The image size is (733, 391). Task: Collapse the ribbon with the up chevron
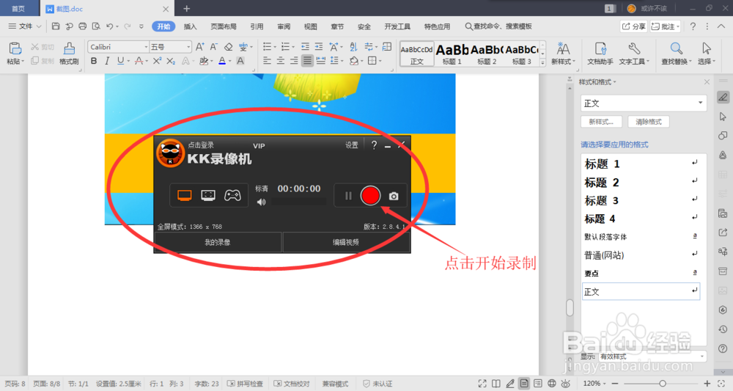pos(721,26)
